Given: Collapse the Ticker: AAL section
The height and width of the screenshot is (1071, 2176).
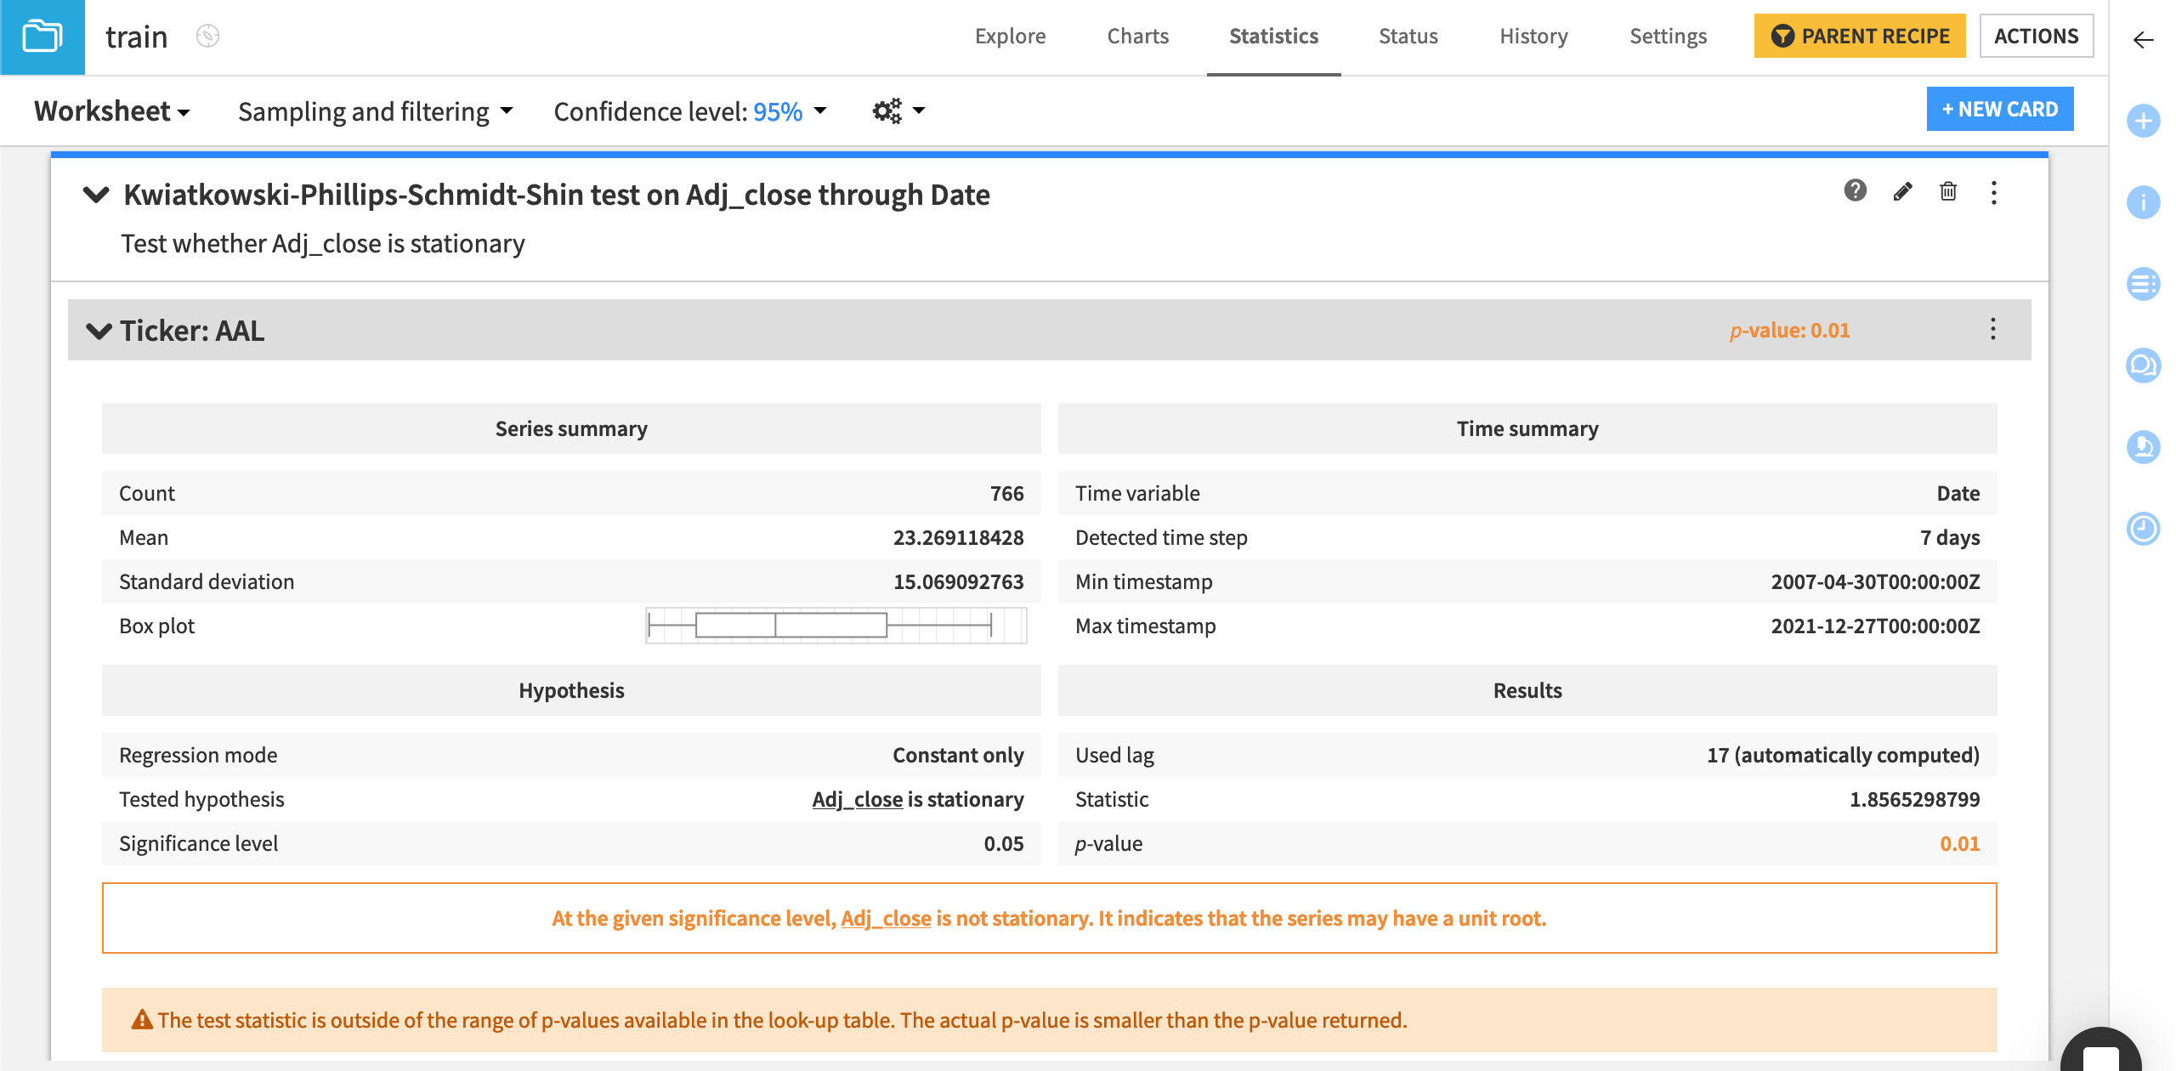Looking at the screenshot, I should 98,331.
